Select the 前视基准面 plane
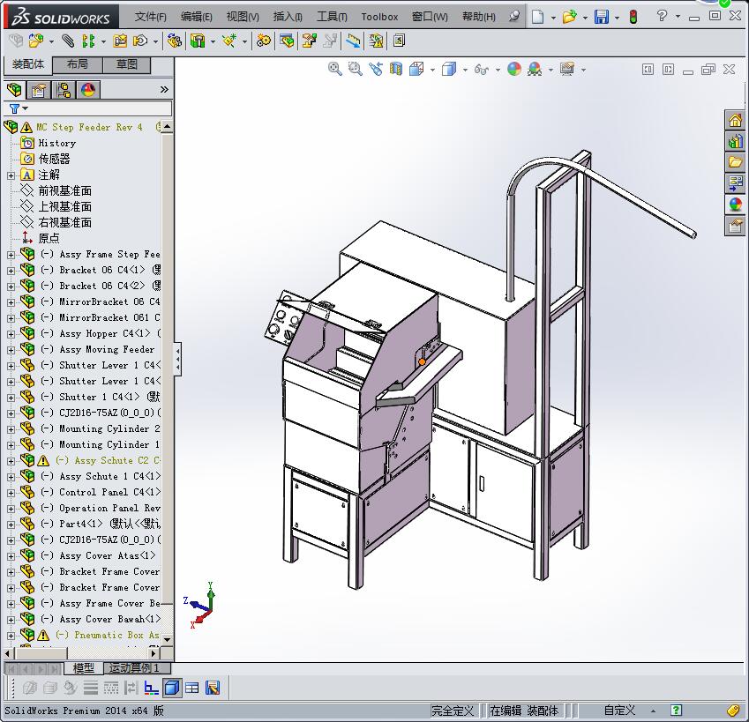 coord(64,191)
